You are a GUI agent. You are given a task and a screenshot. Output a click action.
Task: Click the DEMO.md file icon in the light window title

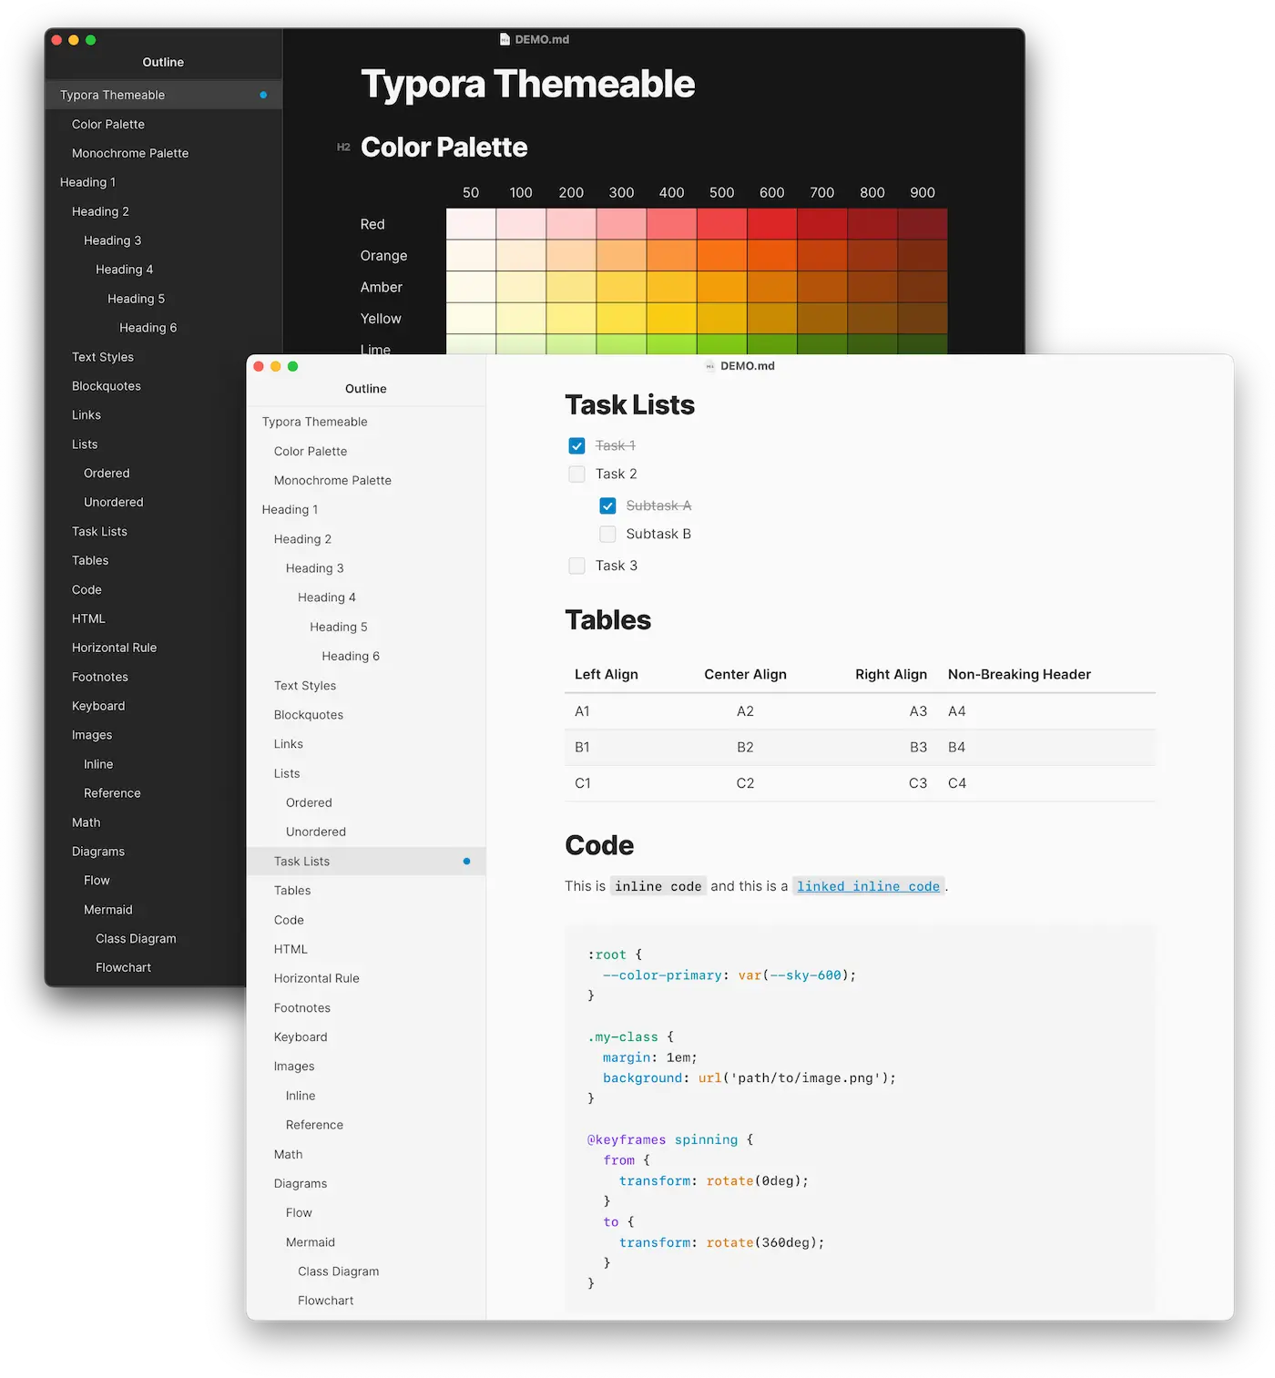(x=710, y=366)
